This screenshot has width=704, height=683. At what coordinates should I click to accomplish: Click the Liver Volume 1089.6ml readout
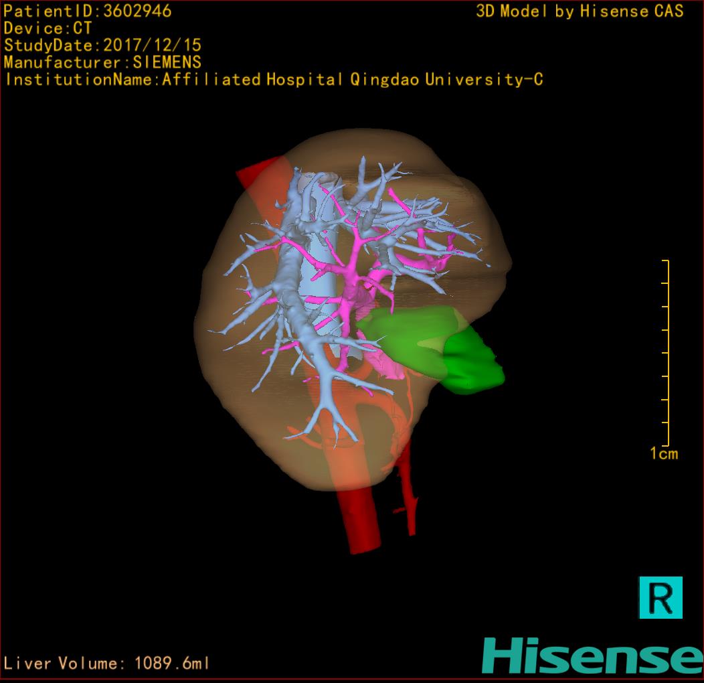click(107, 664)
